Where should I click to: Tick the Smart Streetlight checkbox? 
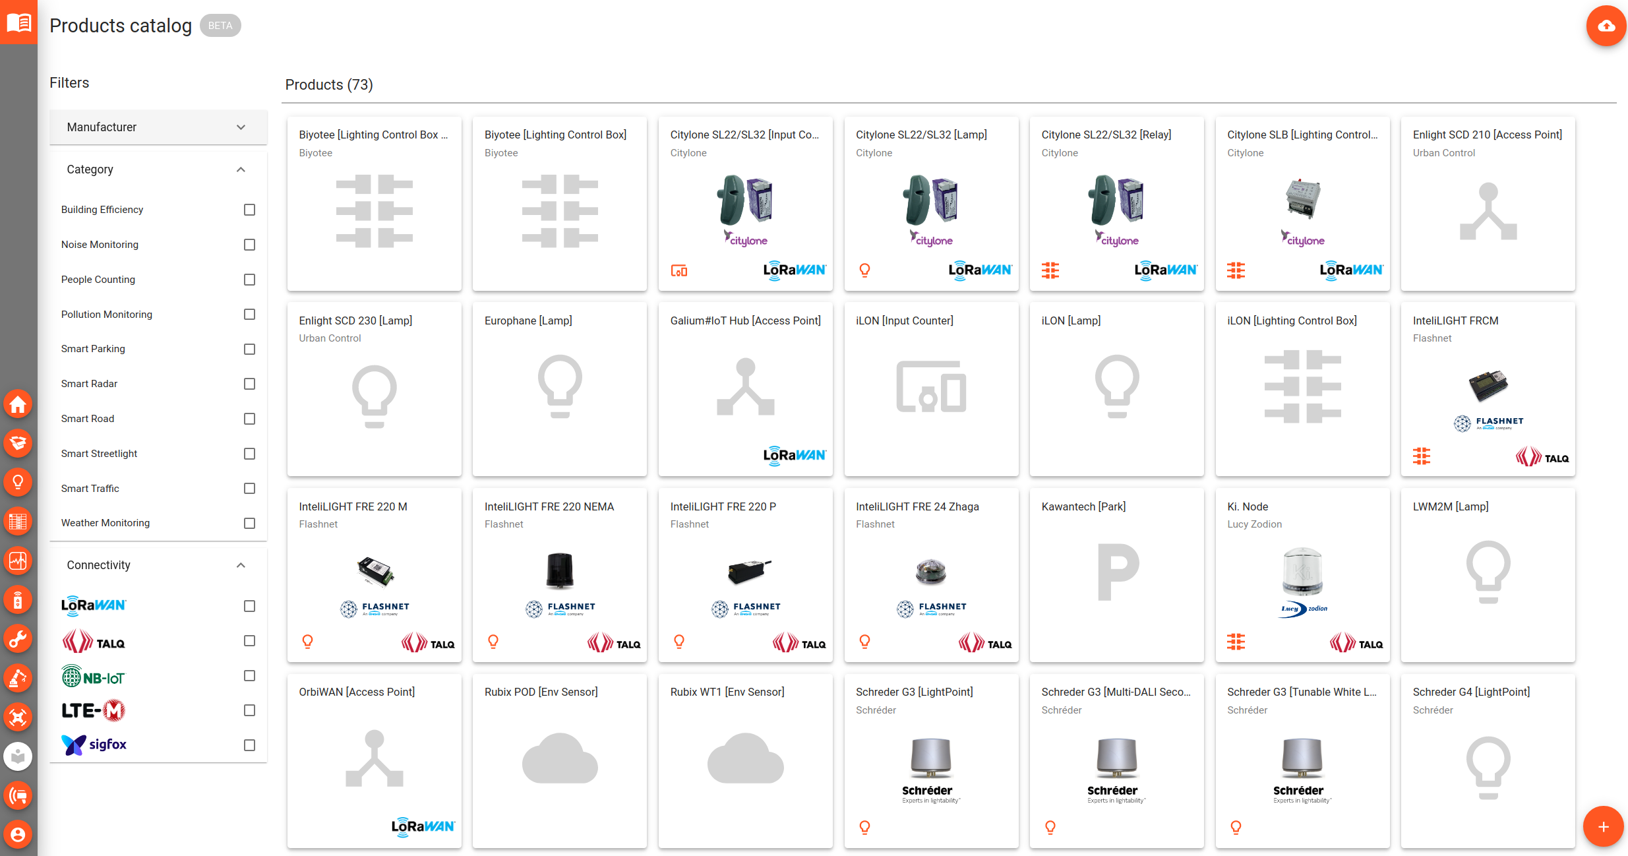(x=249, y=454)
